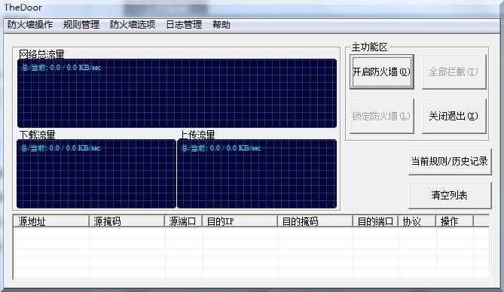Open the 帮助 menu
504x292 pixels.
221,25
